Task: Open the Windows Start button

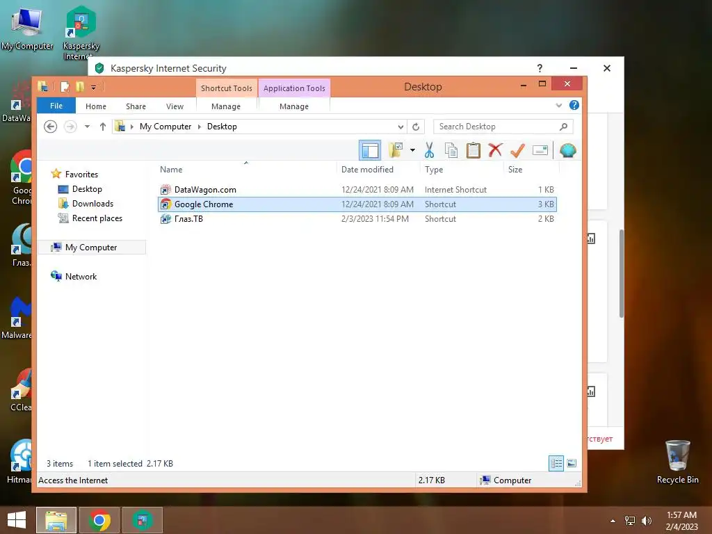Action: pyautogui.click(x=17, y=520)
